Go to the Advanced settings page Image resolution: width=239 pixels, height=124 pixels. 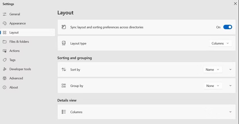click(16, 78)
